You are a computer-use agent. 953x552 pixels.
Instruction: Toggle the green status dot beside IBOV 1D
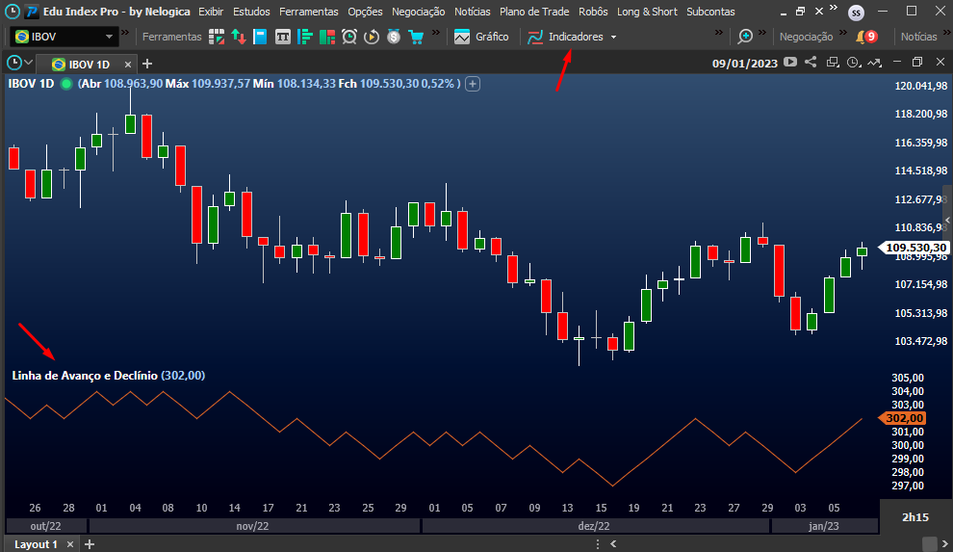click(65, 84)
